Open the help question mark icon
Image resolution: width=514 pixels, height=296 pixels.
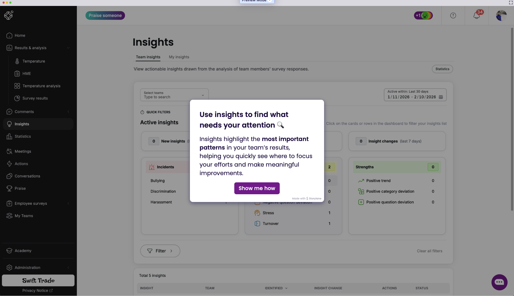[x=453, y=15]
